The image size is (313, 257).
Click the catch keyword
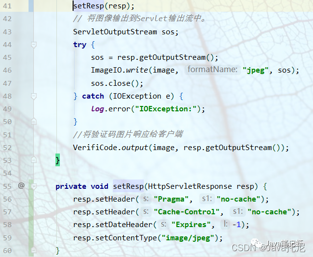(93, 96)
